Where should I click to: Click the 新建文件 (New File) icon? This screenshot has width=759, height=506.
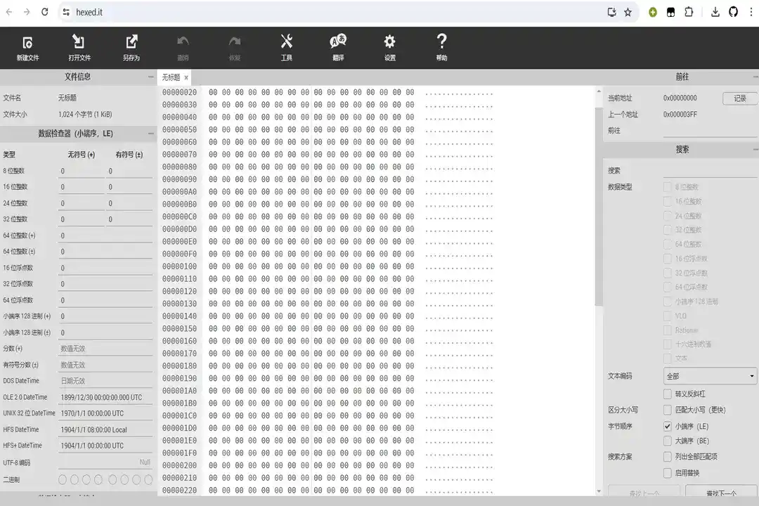click(x=27, y=47)
